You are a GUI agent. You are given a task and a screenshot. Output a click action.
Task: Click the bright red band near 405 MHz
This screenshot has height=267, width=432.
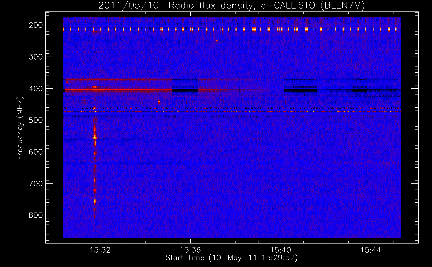118,90
